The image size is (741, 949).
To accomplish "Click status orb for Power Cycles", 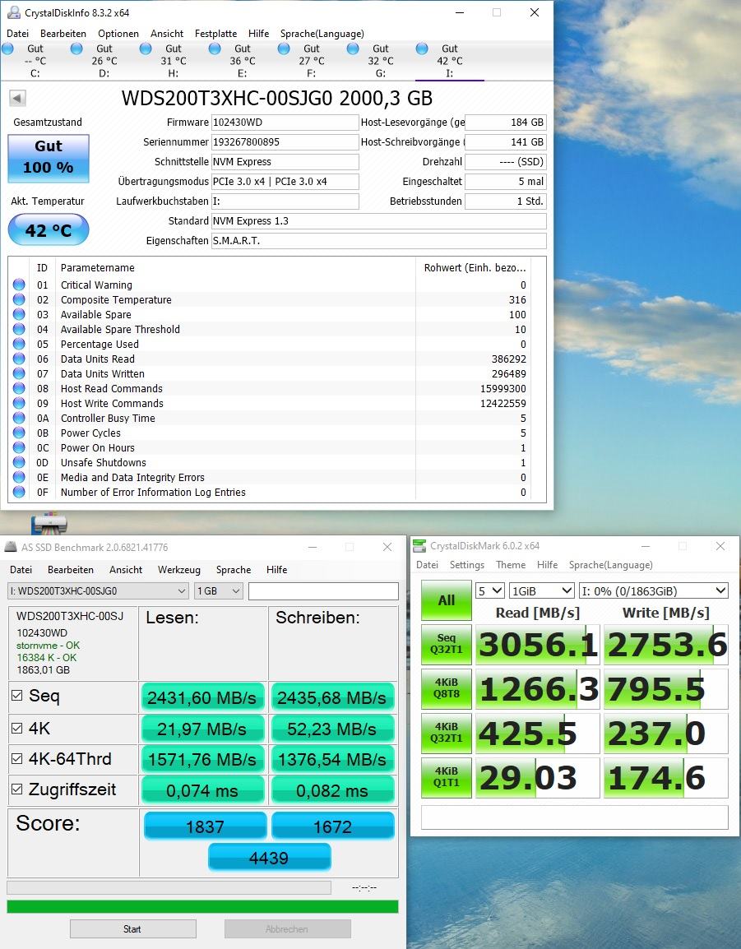I will 19,433.
